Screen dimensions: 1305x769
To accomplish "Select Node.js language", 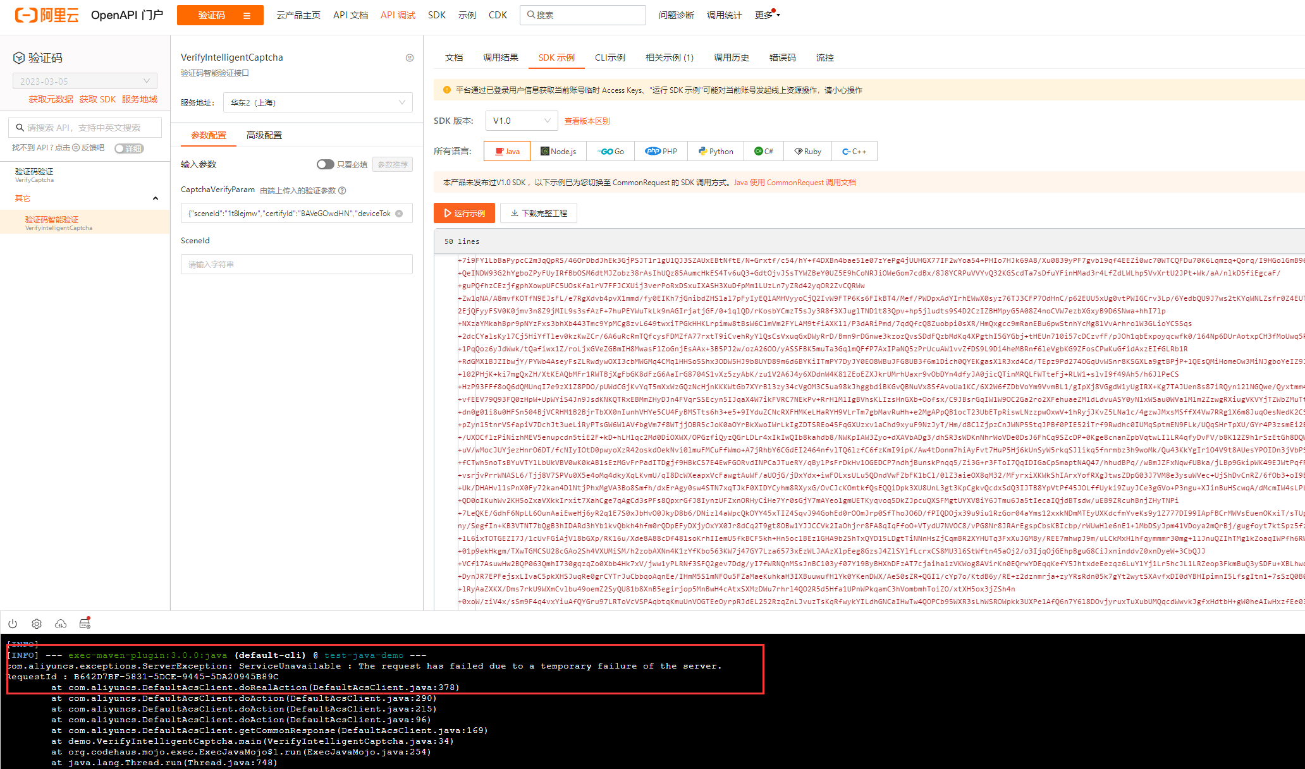I will 558,152.
